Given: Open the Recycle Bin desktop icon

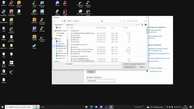Looking at the screenshot, I should coord(4,3).
